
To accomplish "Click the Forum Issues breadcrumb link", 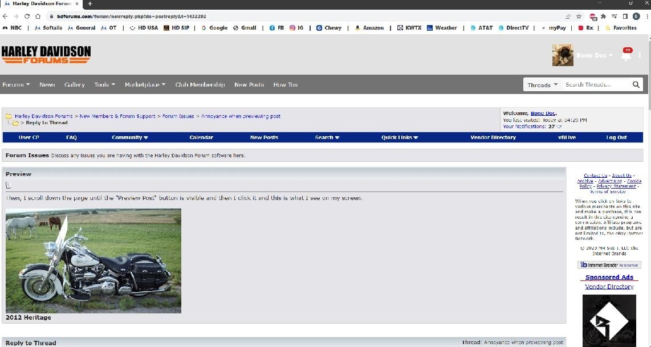I will coord(178,116).
